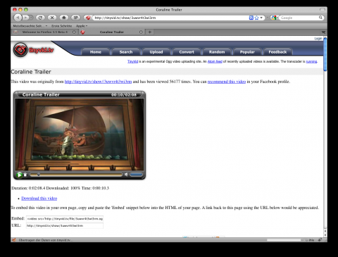Click the blue feed icon in address bar
The width and height of the screenshot is (338, 257).
[x=251, y=18]
